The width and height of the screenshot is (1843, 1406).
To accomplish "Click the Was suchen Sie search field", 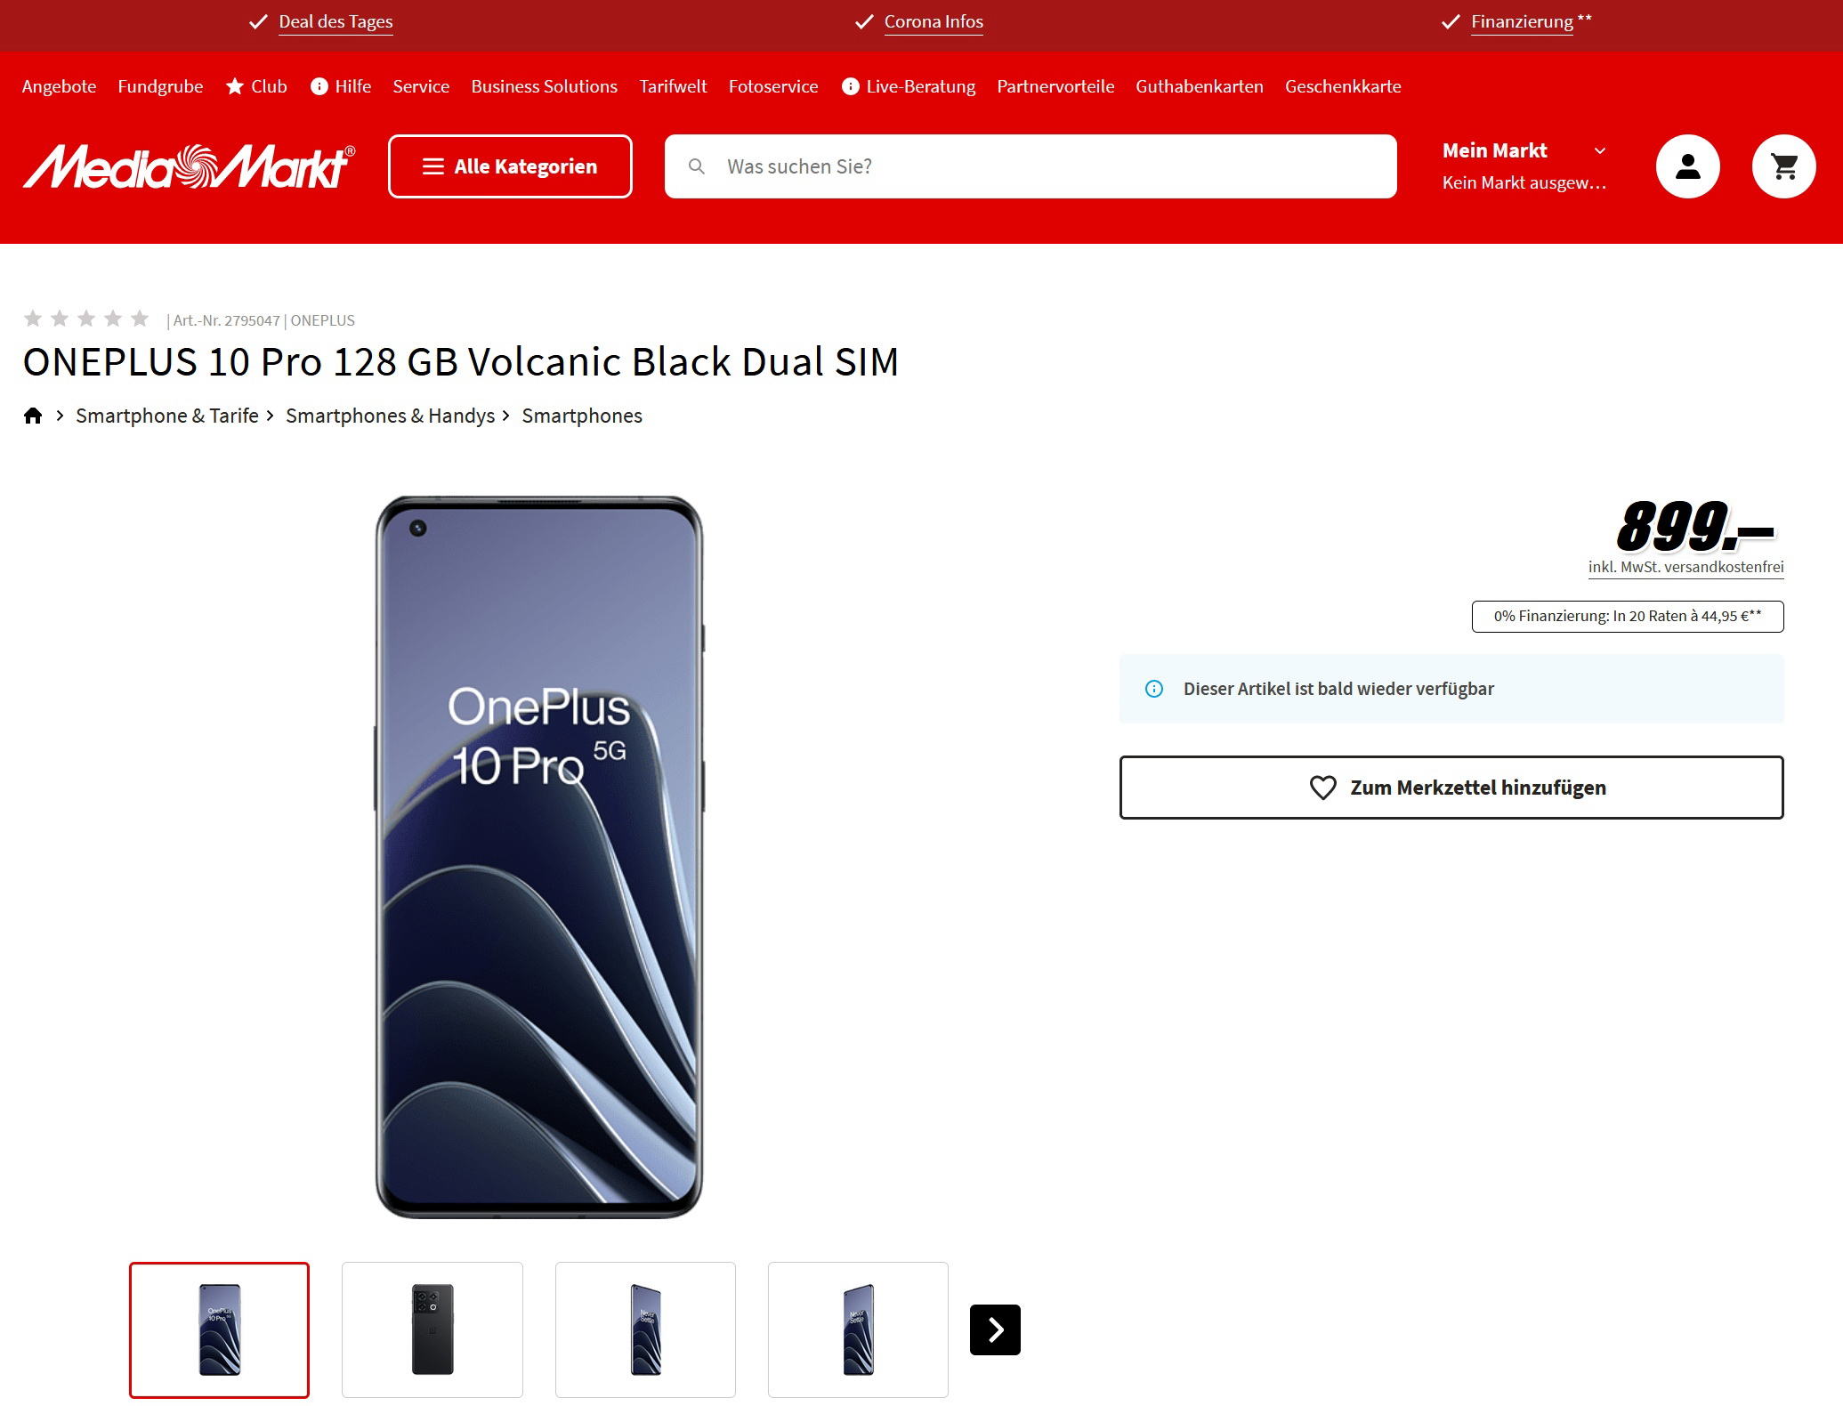I will (1031, 166).
